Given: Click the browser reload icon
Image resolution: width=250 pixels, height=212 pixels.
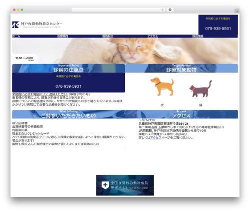Looking at the screenshot, I should point(162,10).
